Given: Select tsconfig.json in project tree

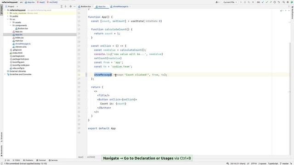Looking at the screenshot, I should point(17,62).
